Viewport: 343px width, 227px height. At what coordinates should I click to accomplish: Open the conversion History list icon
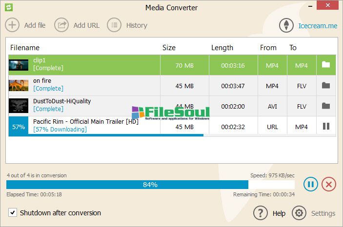pyautogui.click(x=114, y=25)
